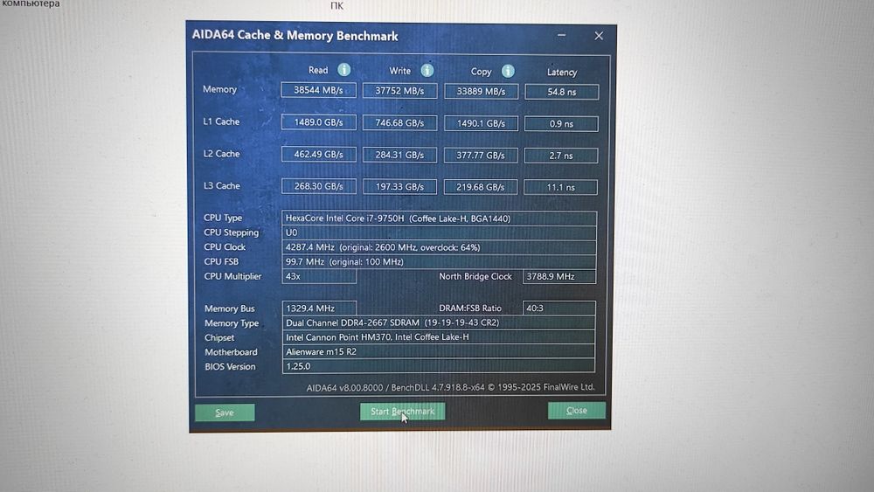Click the AIDA64 v8.00.8000 version footer text

coord(450,387)
